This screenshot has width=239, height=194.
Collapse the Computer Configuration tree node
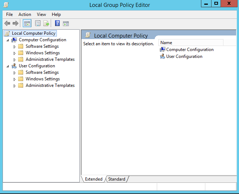pyautogui.click(x=8, y=40)
